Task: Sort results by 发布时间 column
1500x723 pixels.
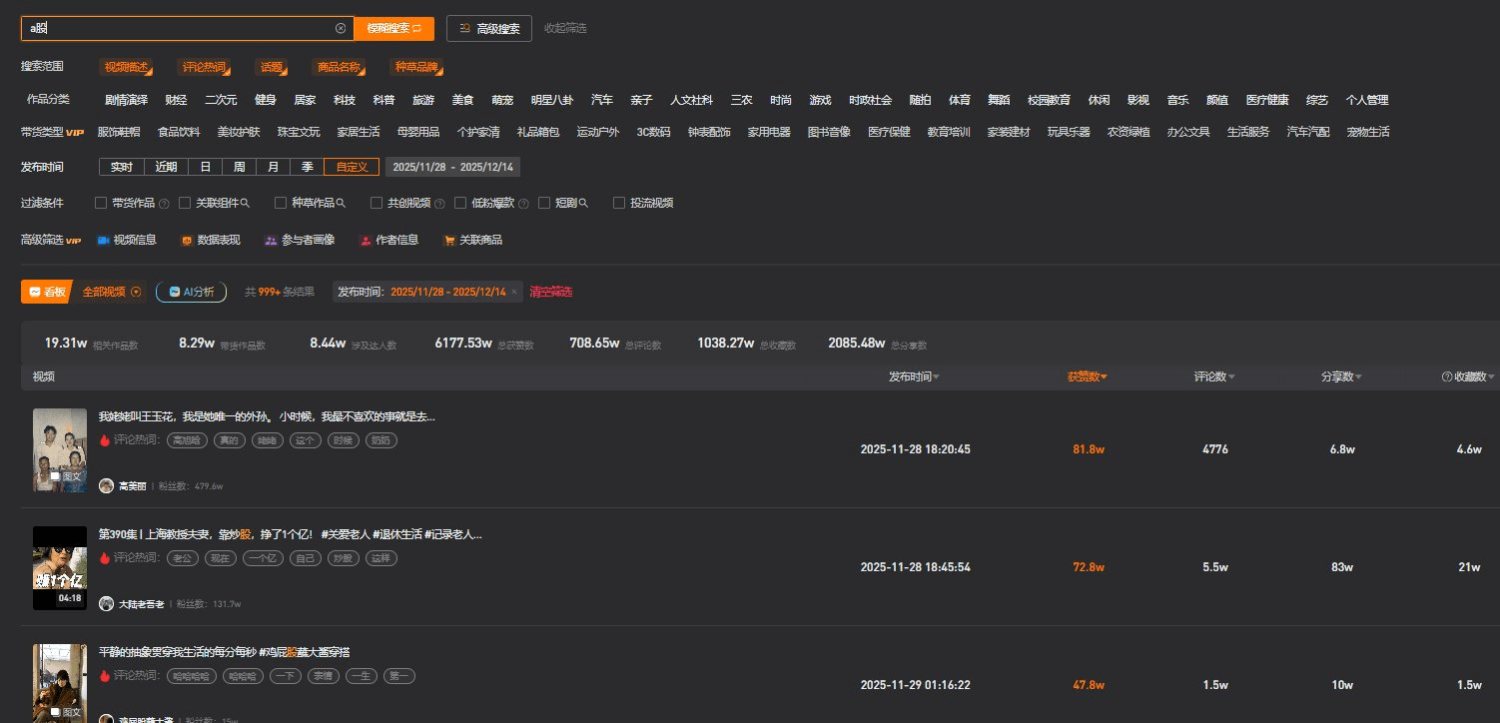Action: tap(914, 376)
